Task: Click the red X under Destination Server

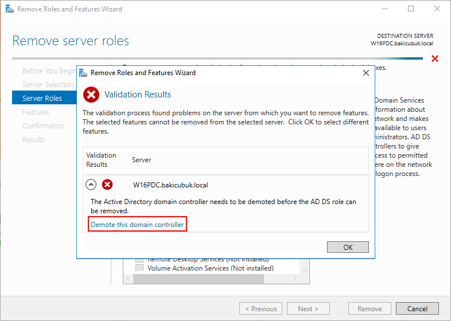Action: [x=435, y=58]
